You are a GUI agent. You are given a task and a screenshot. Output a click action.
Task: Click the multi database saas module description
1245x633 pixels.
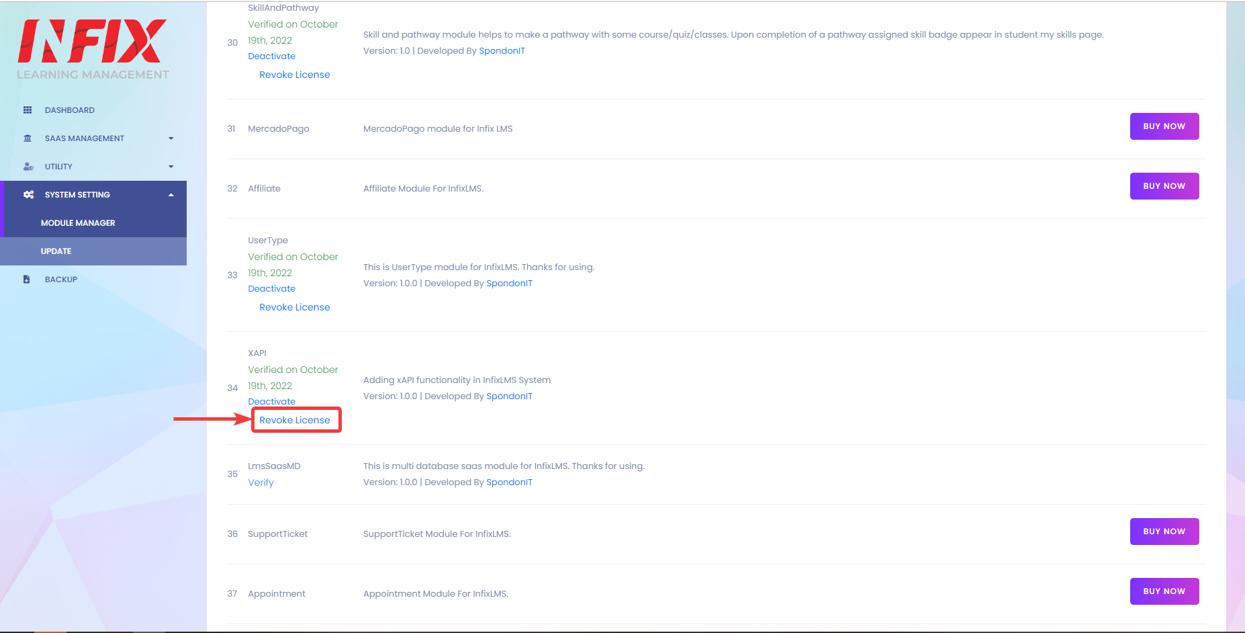point(504,466)
